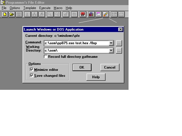
Task: Click the DOS window capture toolbar icon
Action: pos(98,14)
